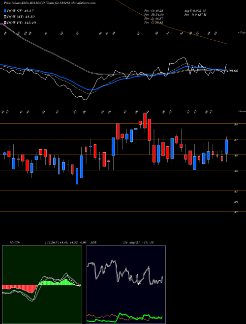This screenshot has width=246, height=324.
Task: Select the 'DOW ST: 48.57' legend text
Action: pos(20,11)
